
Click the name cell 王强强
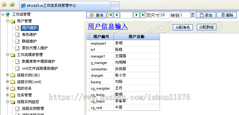(x=137, y=56)
